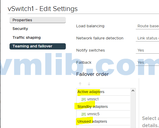Switch to the Properties tab
The image size is (159, 128).
coord(38,20)
